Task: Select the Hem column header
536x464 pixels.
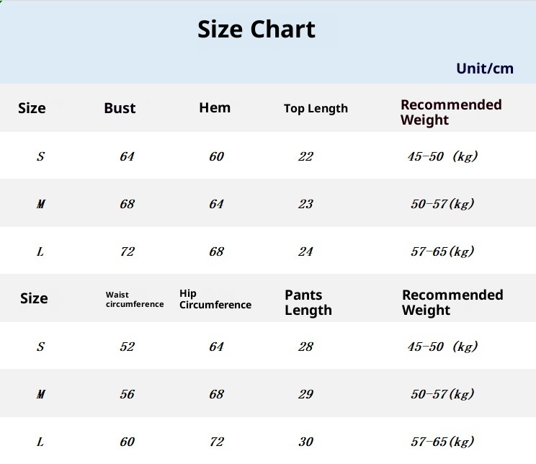Action: [x=215, y=108]
